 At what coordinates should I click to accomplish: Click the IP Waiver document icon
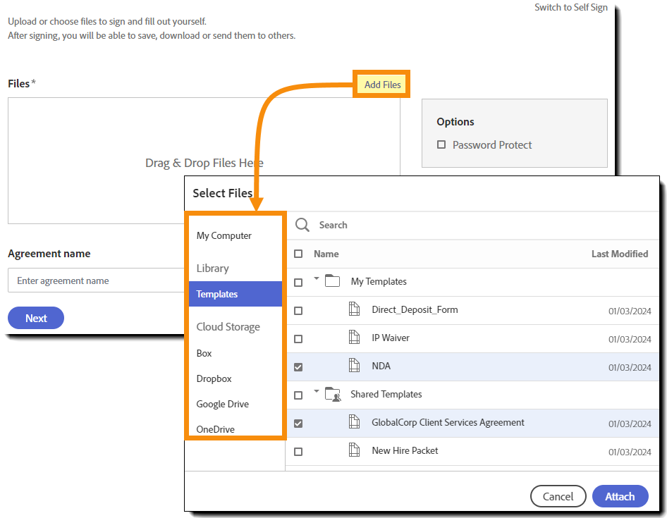(353, 337)
